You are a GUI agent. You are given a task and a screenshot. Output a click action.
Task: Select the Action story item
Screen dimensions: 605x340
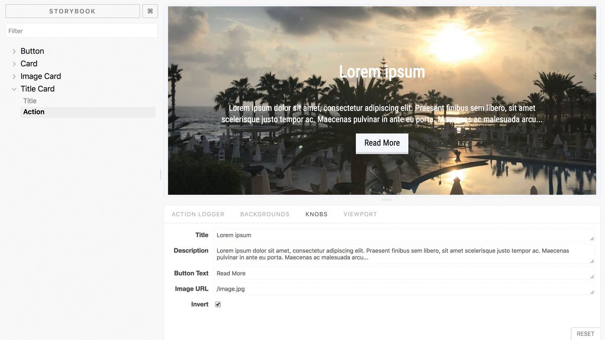pos(88,112)
